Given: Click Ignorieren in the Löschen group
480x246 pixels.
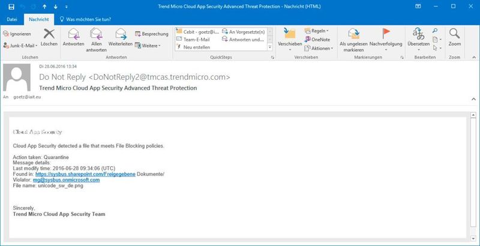Looking at the screenshot, I should [x=17, y=34].
